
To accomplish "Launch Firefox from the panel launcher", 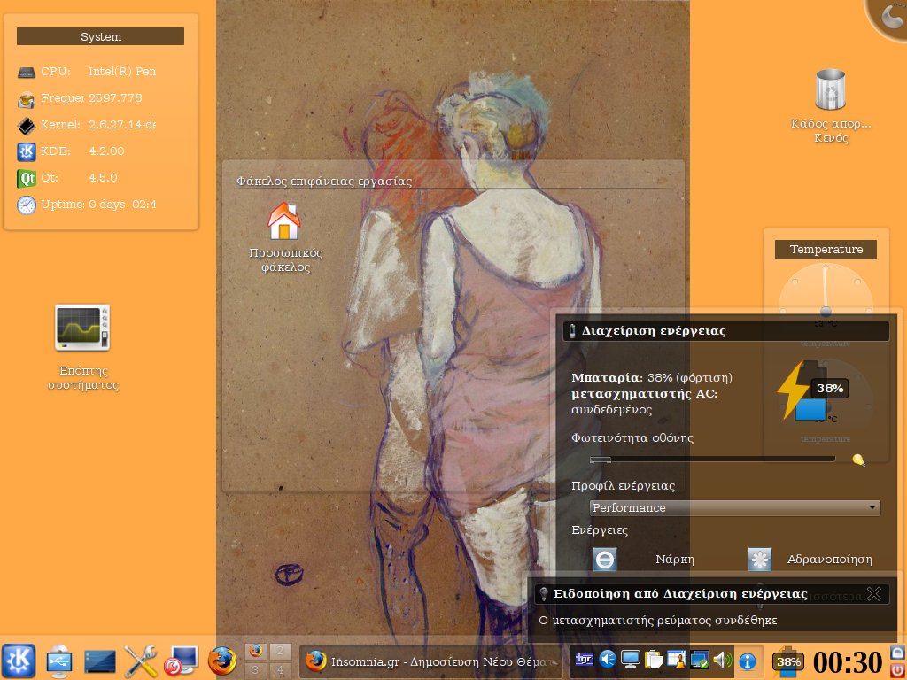I will tap(222, 661).
